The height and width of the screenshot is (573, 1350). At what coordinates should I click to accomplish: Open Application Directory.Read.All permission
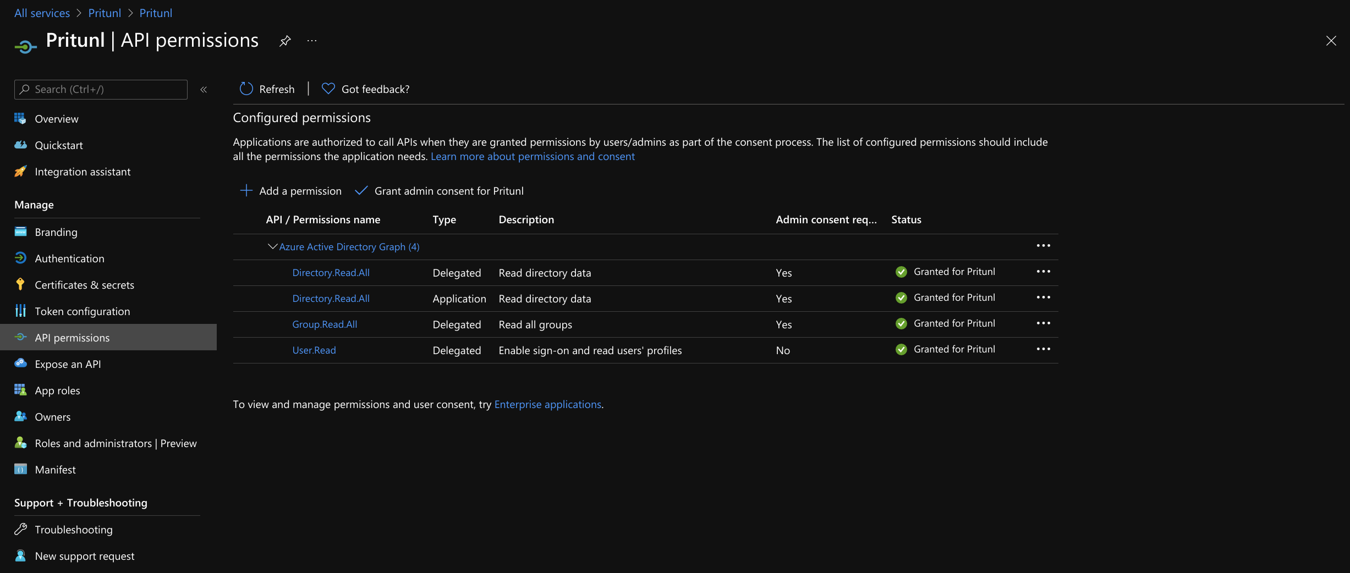331,299
